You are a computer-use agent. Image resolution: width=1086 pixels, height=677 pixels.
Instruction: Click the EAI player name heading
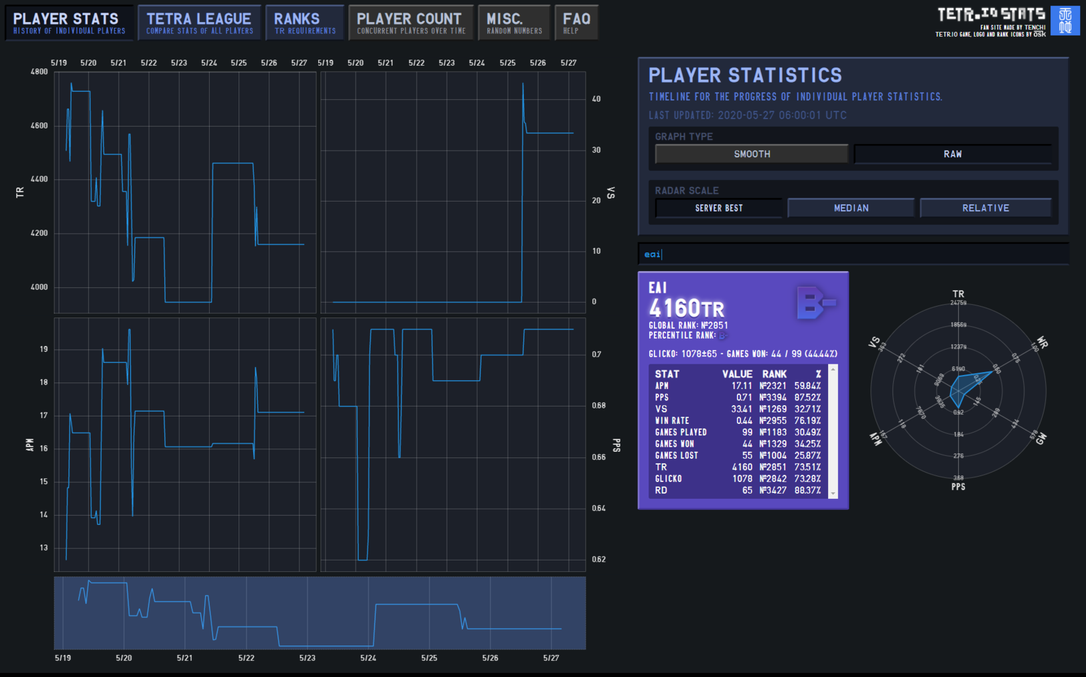657,288
